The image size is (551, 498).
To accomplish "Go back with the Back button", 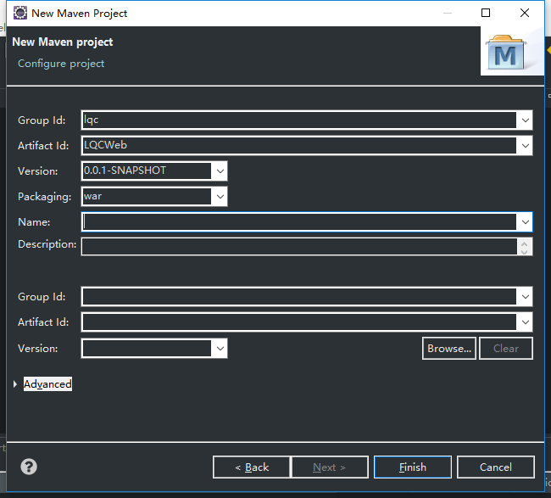I will point(252,467).
